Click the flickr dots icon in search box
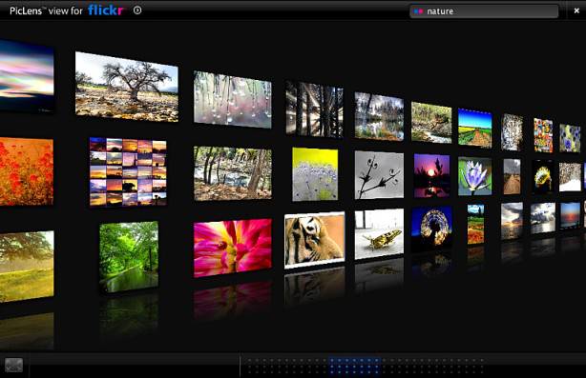 pyautogui.click(x=418, y=11)
